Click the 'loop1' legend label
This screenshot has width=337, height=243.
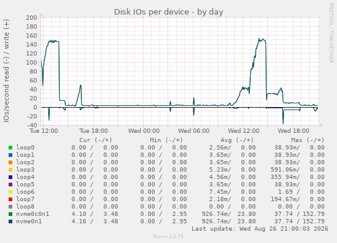pos(25,155)
